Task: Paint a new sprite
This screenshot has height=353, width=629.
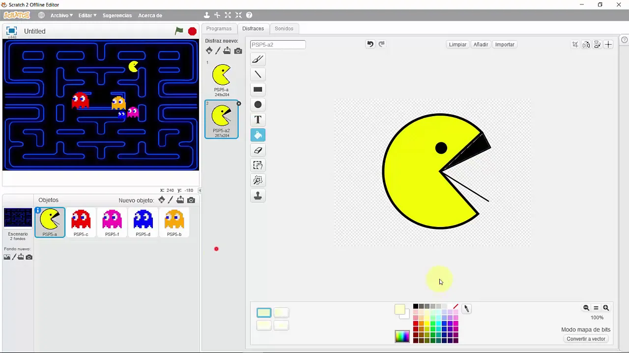Action: pos(170,200)
